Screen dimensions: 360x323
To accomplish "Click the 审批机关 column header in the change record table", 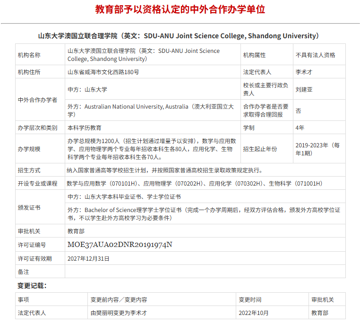I will pyautogui.click(x=322, y=299).
